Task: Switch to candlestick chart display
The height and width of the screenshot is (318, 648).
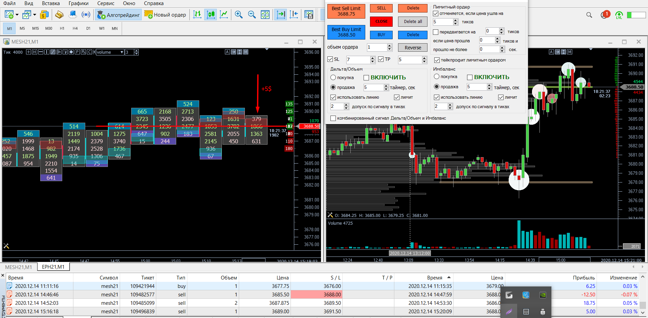Action: (211, 15)
